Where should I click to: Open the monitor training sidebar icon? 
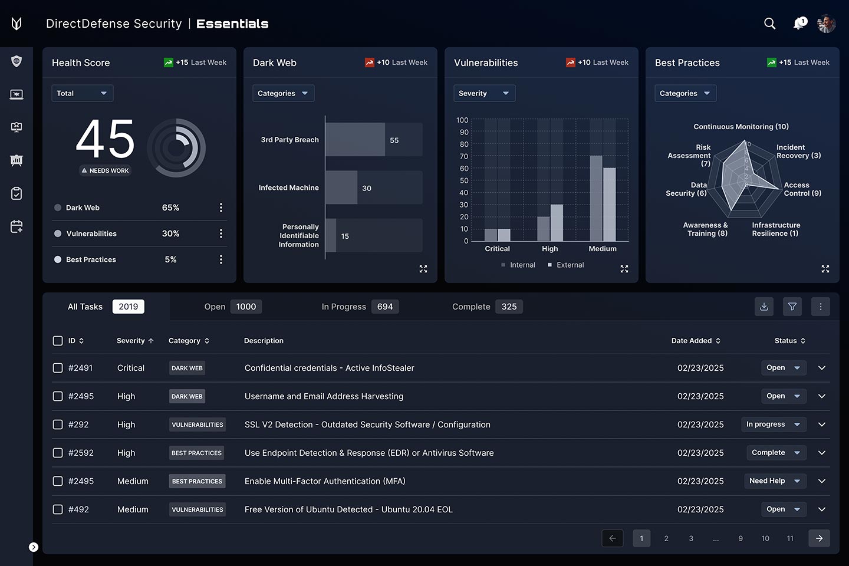[17, 127]
